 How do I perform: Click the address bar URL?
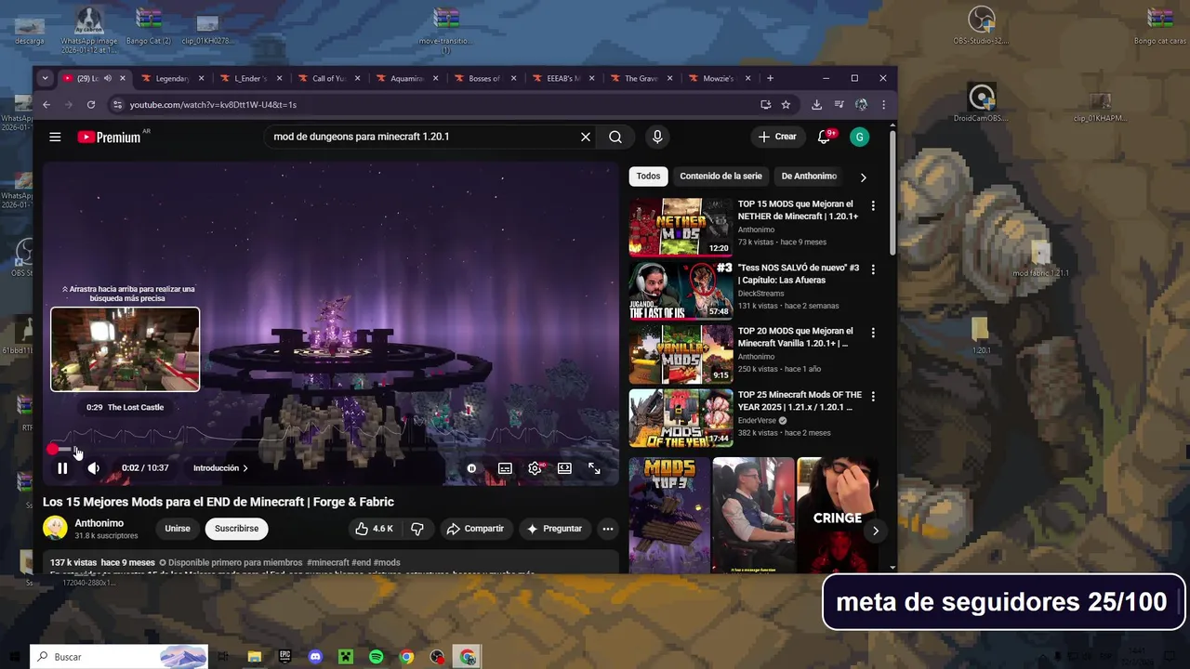click(x=213, y=105)
